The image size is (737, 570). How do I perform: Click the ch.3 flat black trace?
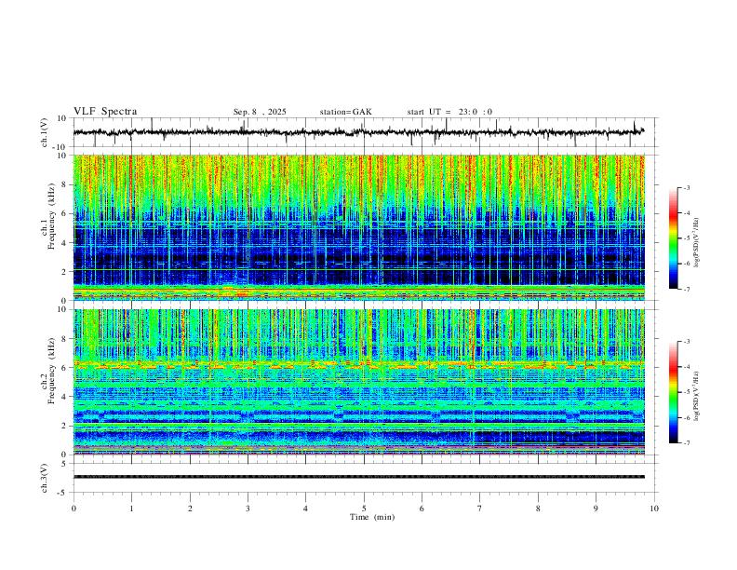click(x=358, y=477)
